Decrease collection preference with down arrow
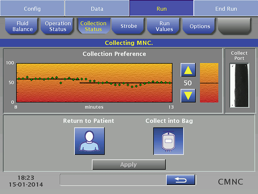The image size is (258, 194). pos(188,95)
